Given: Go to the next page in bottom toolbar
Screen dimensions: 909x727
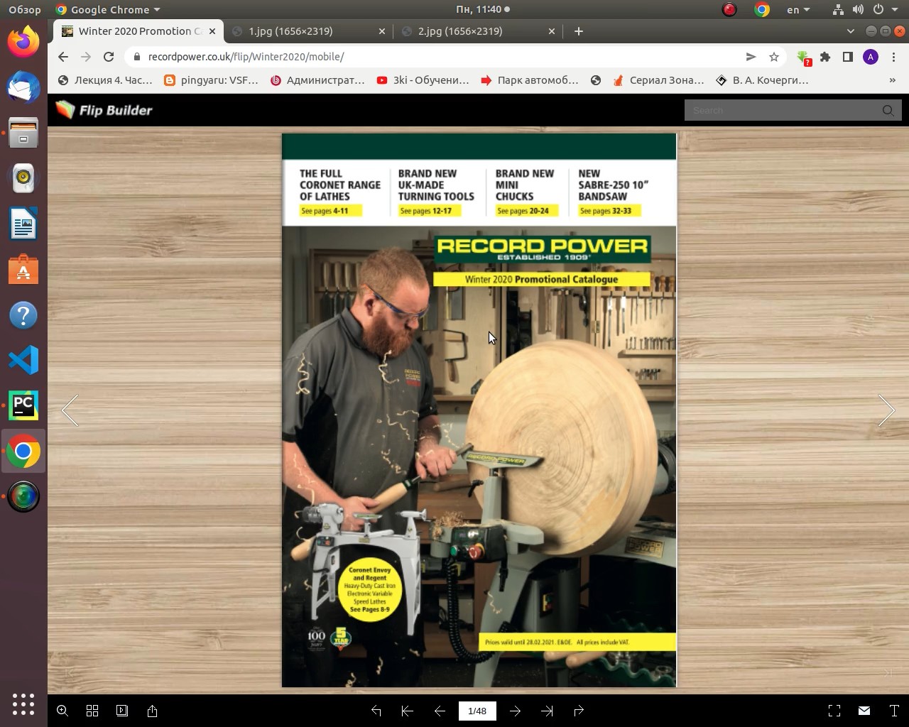Looking at the screenshot, I should (x=516, y=711).
